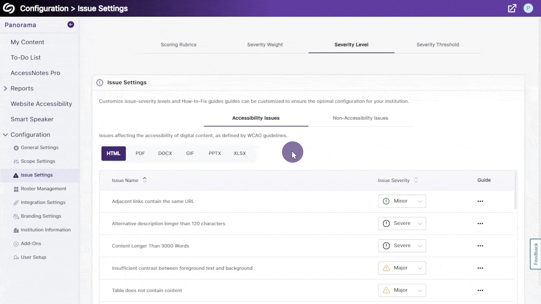
Task: Select the XLSX file type filter
Action: pyautogui.click(x=240, y=153)
